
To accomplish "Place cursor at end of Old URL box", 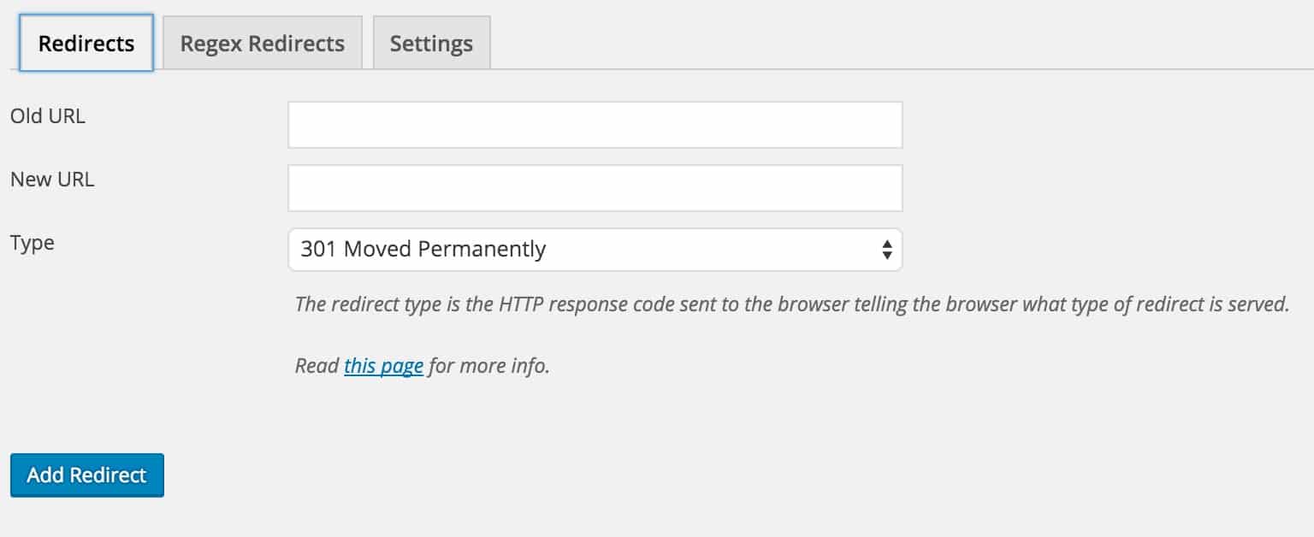I will [890, 125].
